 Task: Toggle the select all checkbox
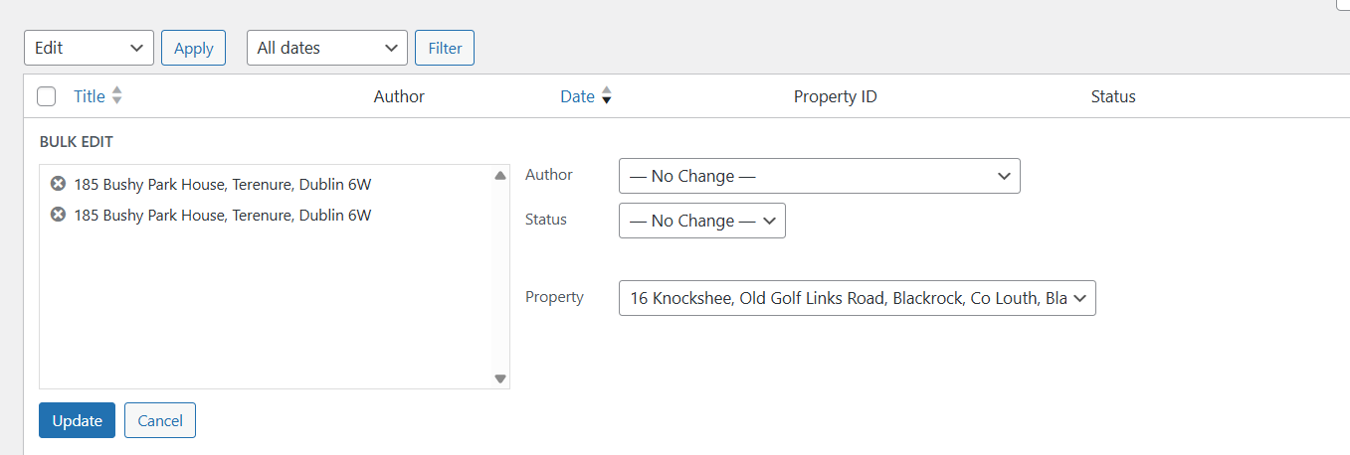pyautogui.click(x=46, y=96)
